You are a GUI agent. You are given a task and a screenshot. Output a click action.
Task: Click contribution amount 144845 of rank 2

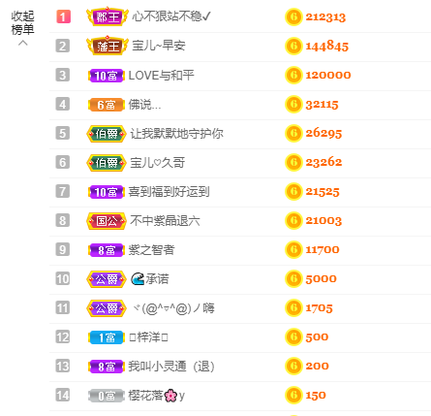pos(327,46)
